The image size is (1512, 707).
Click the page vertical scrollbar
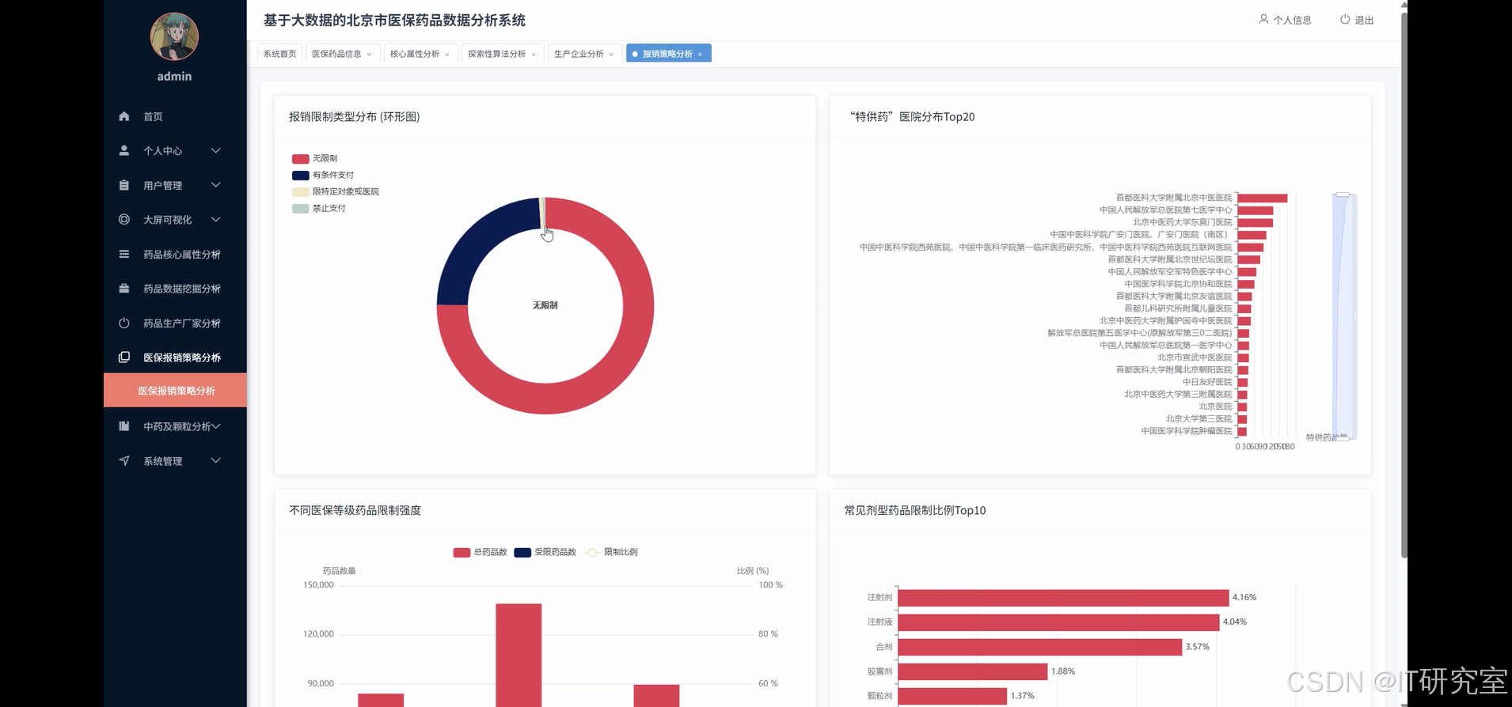click(x=1404, y=285)
